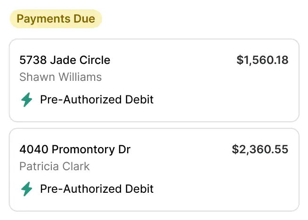The image size is (308, 220).
Task: Select tenant name Patricia Clark
Action: point(55,166)
